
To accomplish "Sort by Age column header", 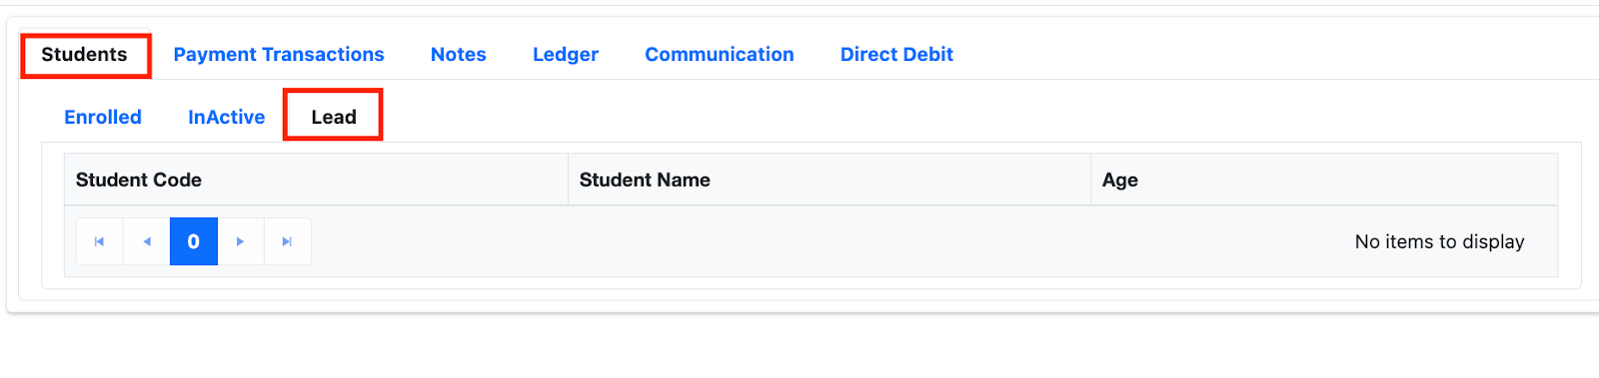I will click(1324, 180).
